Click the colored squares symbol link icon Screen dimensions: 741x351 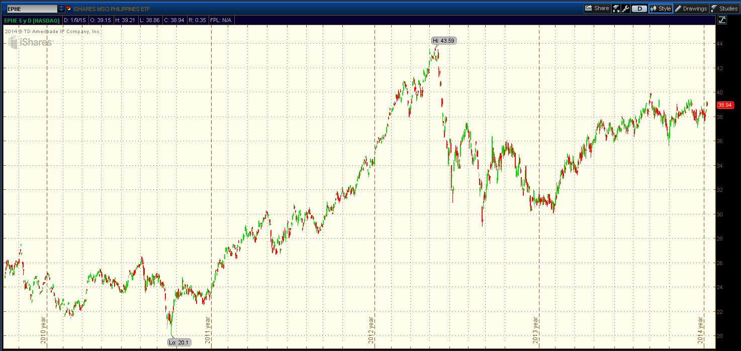pyautogui.click(x=68, y=9)
